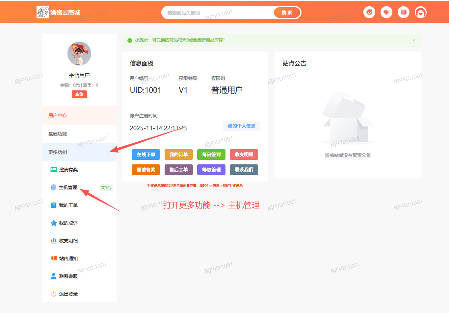Open 站内通知 via the megaphone icon
449x313 pixels.
point(54,258)
